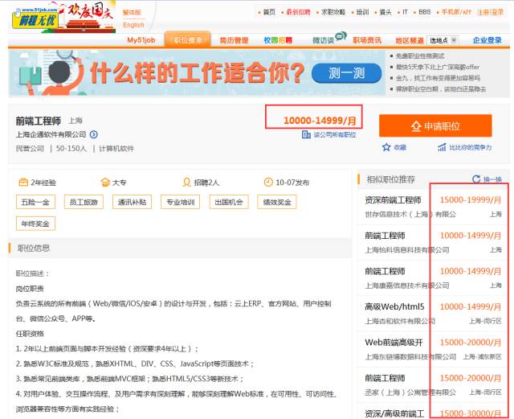Click the 申请职位 button
The image size is (514, 419).
435,125
